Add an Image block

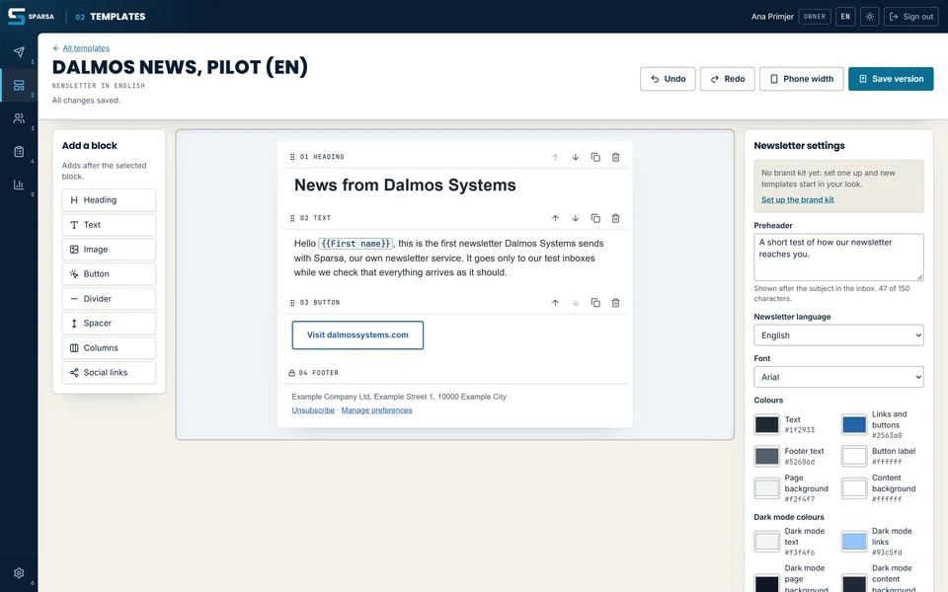(x=109, y=250)
